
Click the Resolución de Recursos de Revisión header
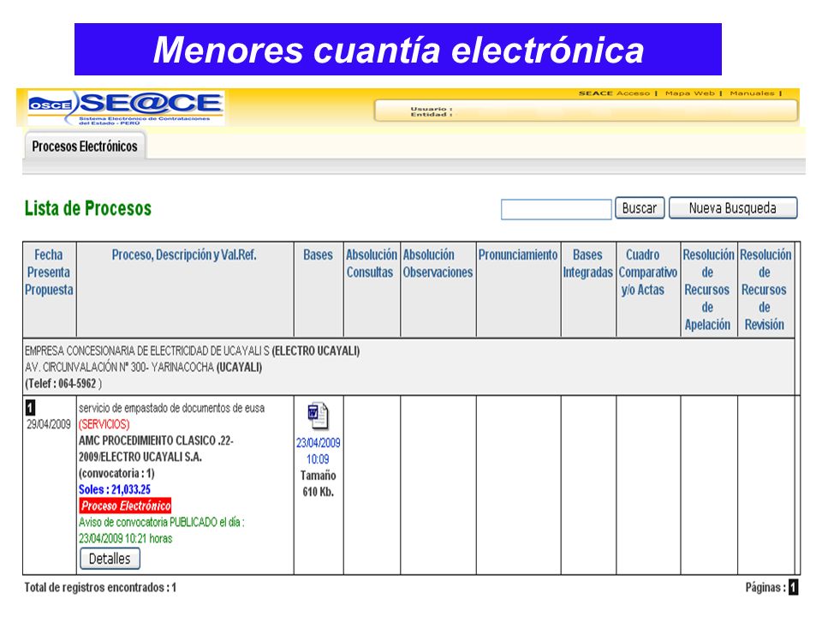point(765,290)
